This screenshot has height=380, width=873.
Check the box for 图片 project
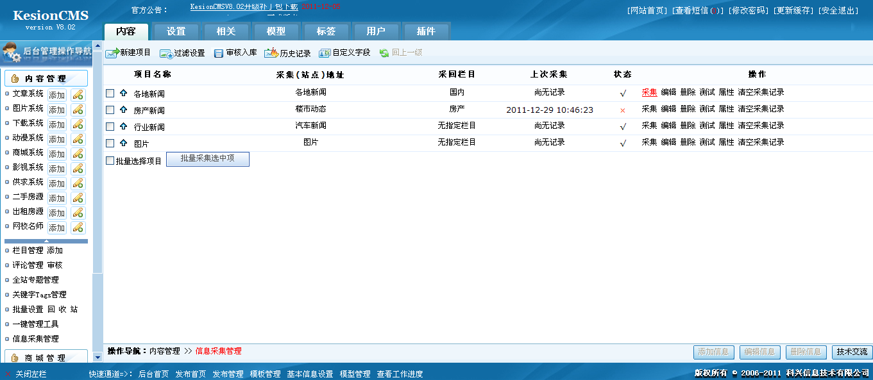click(x=110, y=144)
